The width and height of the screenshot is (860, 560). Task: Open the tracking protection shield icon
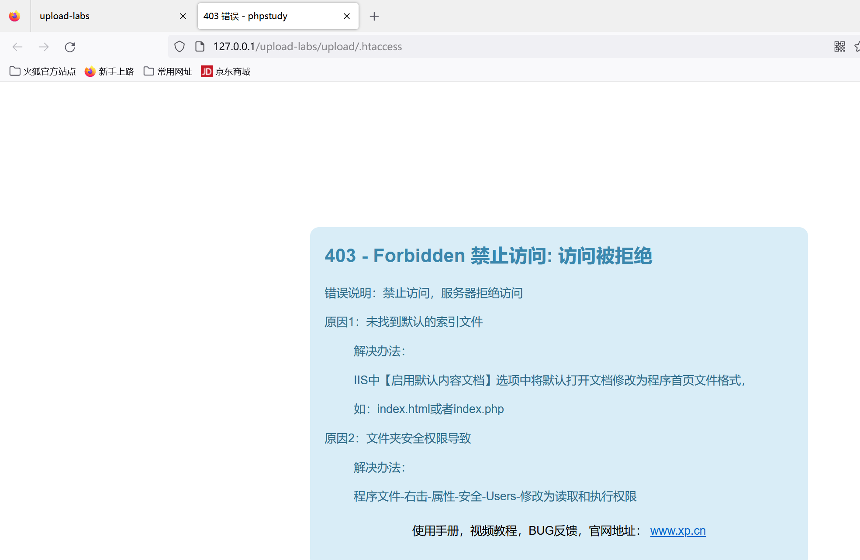pos(180,47)
